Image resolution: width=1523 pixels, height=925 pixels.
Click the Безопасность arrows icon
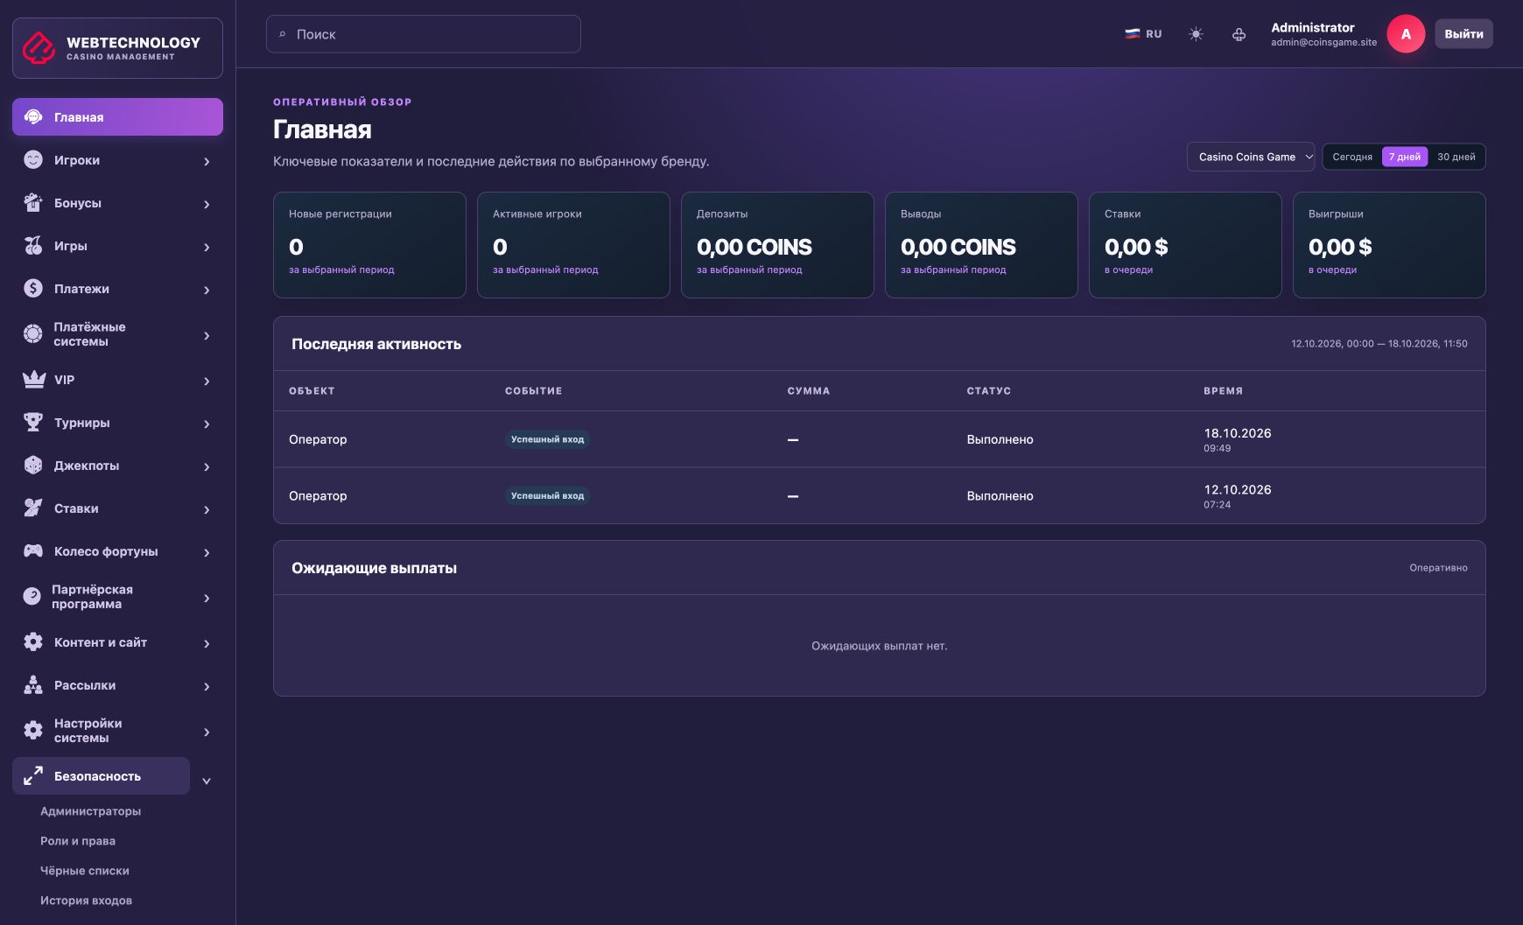pos(33,776)
